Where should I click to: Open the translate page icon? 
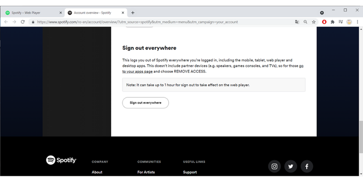tap(297, 22)
